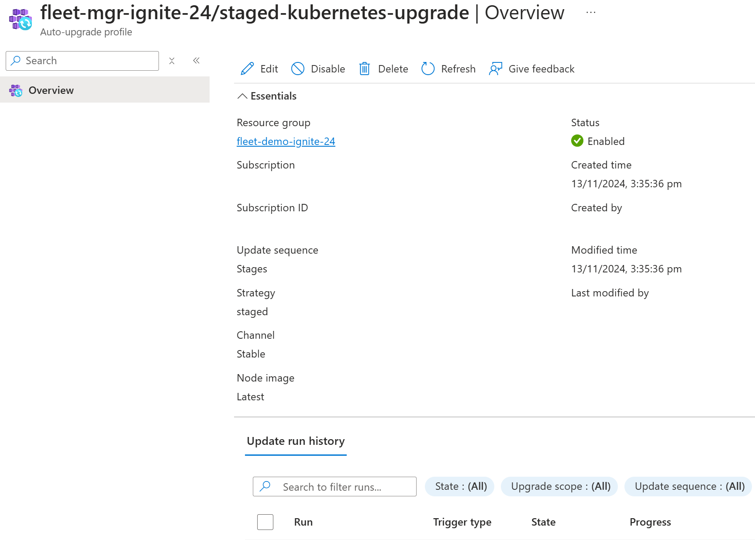755x540 pixels.
Task: Click the Refresh circular arrow icon
Action: coord(428,69)
